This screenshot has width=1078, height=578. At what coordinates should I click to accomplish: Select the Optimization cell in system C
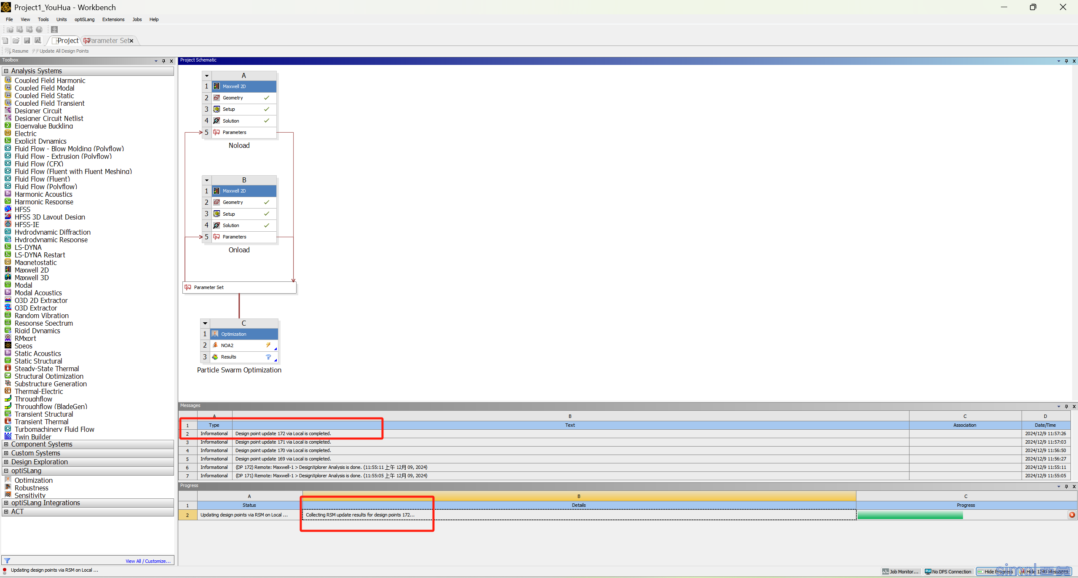point(244,334)
